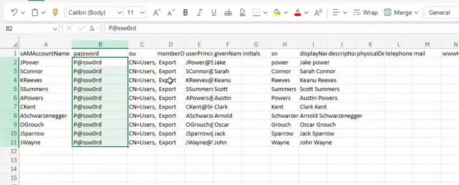
Task: Click the formula bar containing P@ssw0rd
Action: point(282,29)
